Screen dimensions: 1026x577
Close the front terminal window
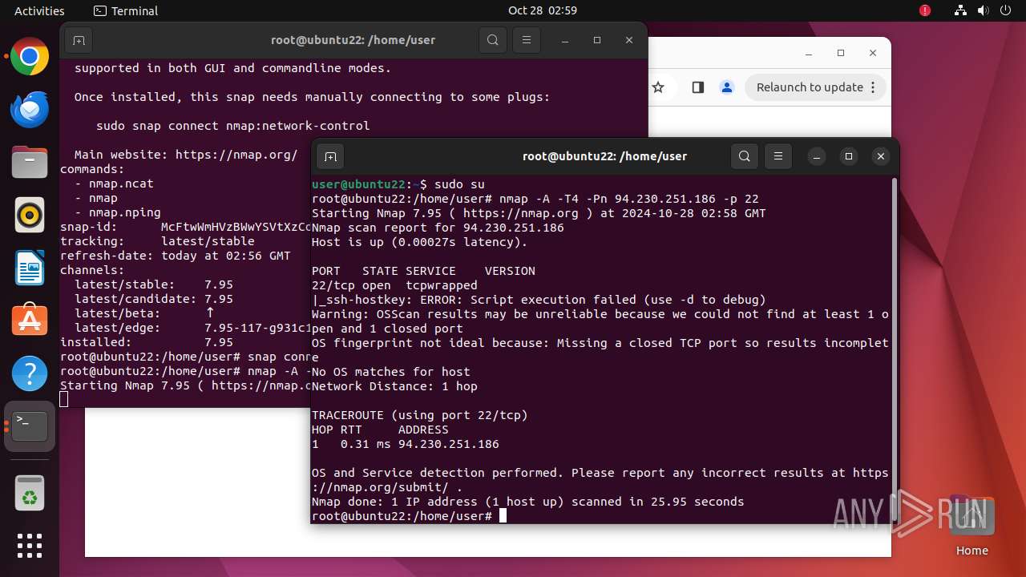tap(880, 156)
